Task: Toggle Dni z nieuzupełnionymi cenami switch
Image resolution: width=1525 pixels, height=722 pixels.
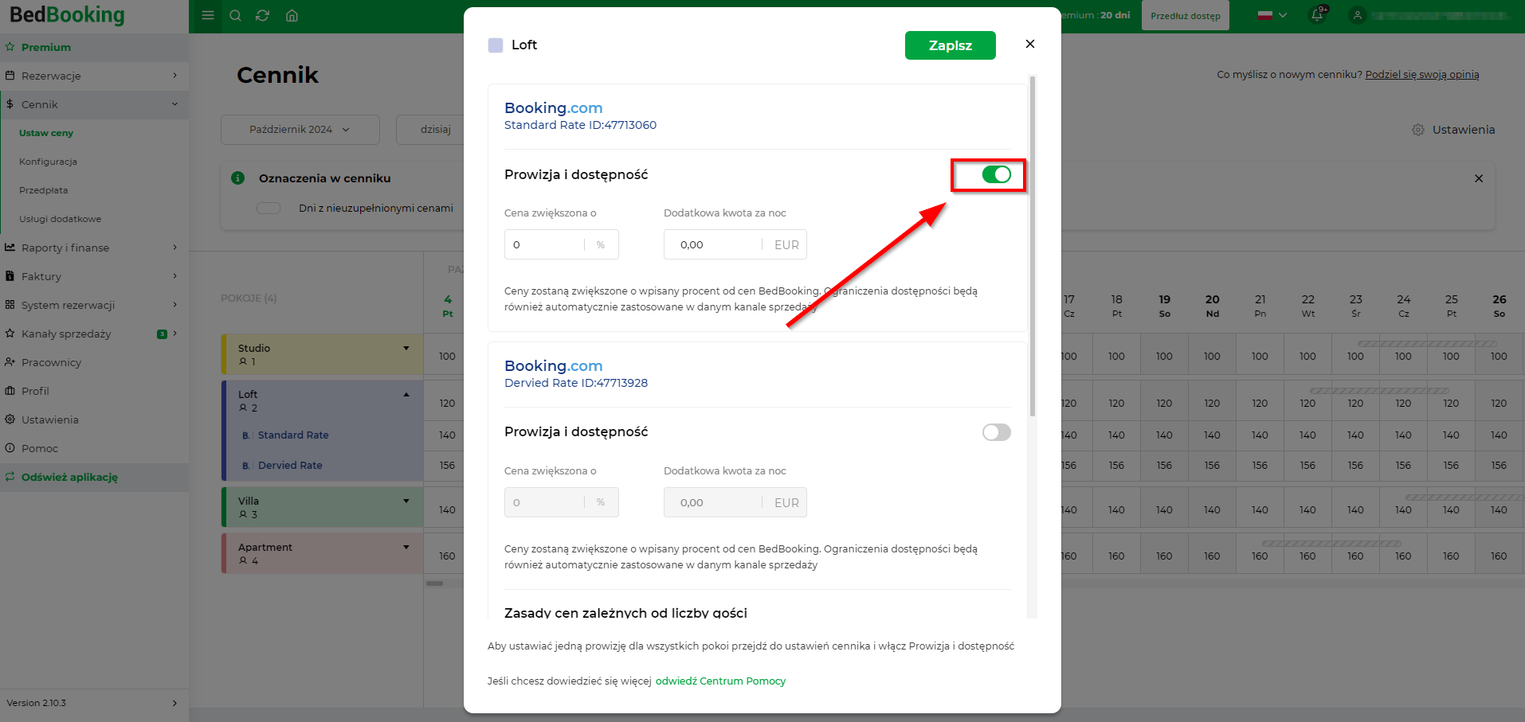Action: point(269,208)
